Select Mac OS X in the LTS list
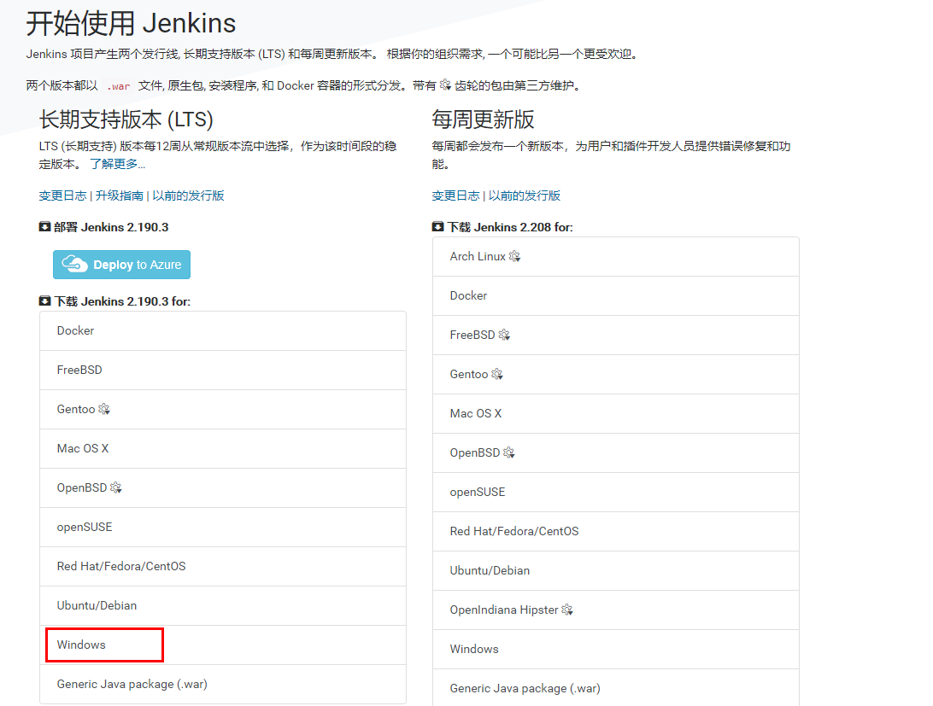 pos(223,448)
